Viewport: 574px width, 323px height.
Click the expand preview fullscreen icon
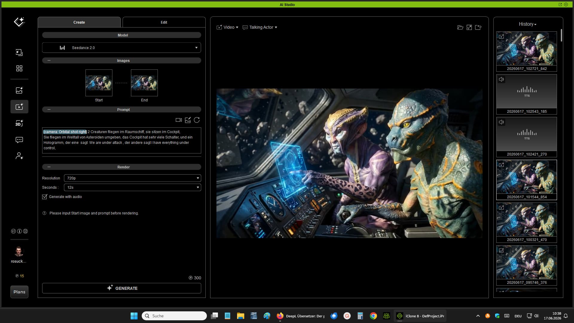(469, 28)
